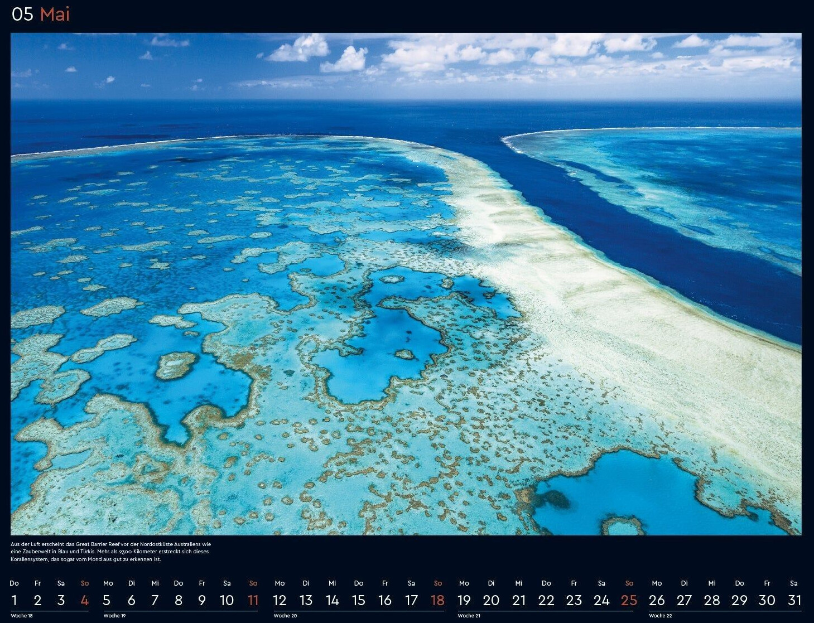Screen dimensions: 814x623
Task: Click the 'Woche 18' week label
Action: 22,616
